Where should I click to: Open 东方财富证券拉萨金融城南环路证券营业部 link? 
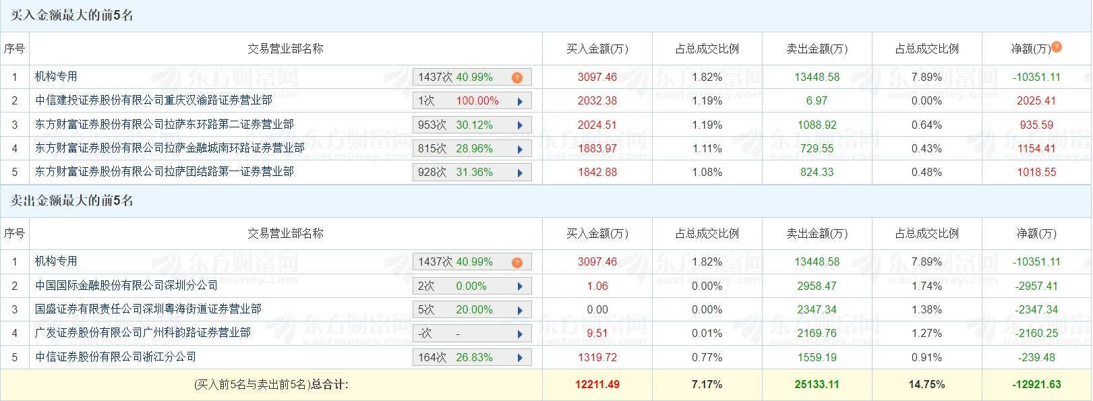point(170,148)
